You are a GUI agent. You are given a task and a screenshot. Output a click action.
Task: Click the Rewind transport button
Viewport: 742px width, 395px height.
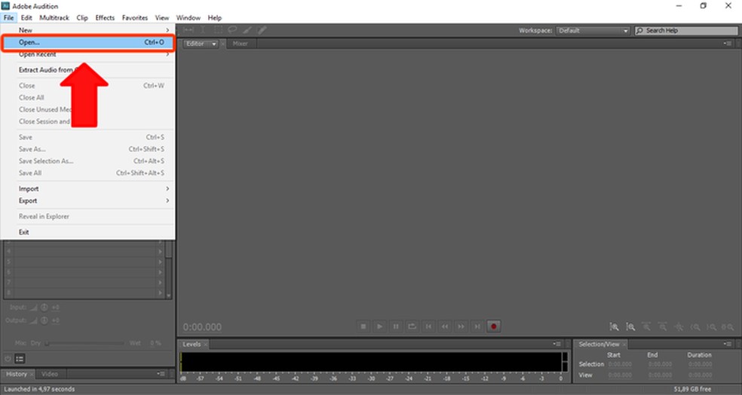pyautogui.click(x=445, y=326)
